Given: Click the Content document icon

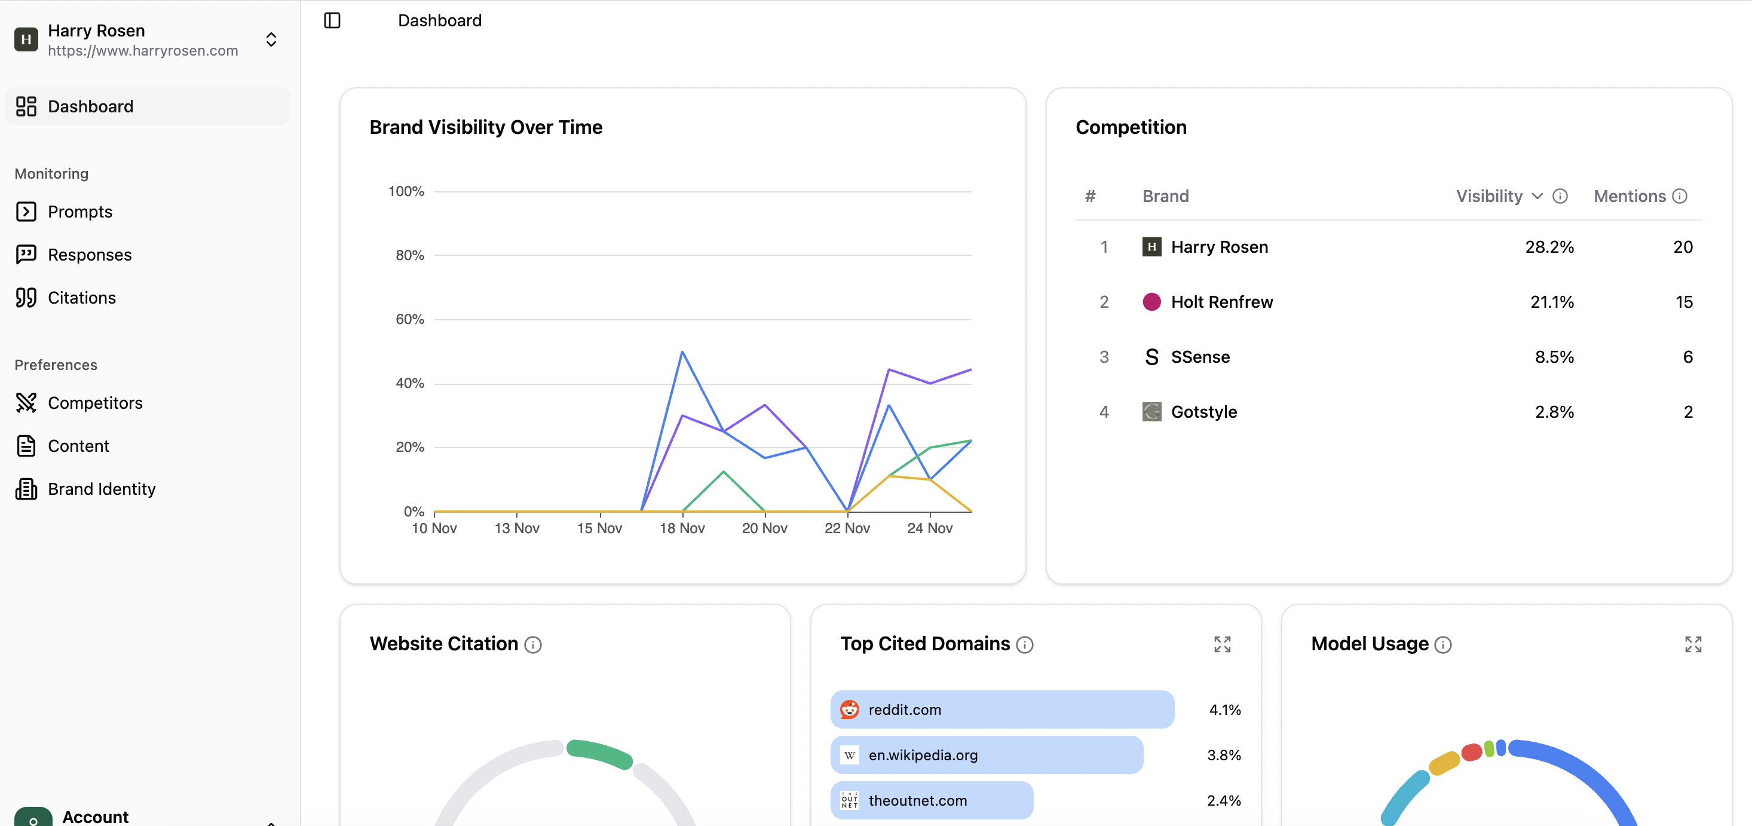Looking at the screenshot, I should tap(26, 446).
